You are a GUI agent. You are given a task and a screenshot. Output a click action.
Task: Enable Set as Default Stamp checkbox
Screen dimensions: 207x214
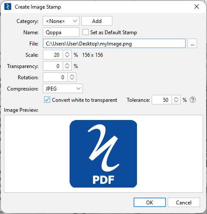[86, 32]
